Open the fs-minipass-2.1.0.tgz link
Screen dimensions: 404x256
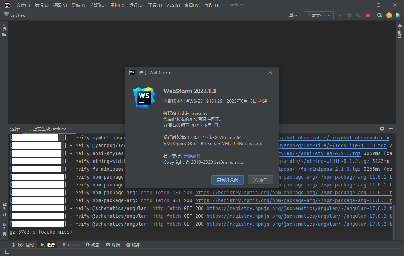click(319, 169)
